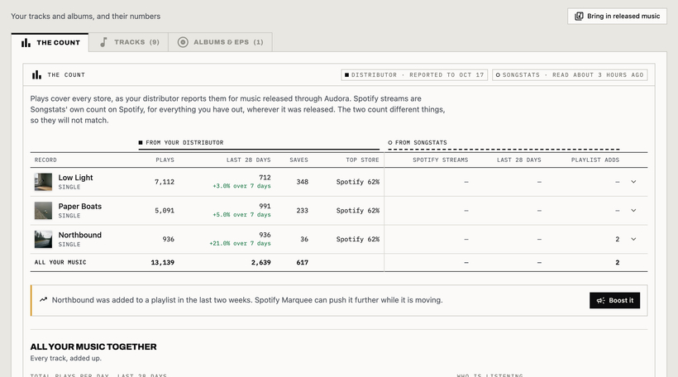Screen dimensions: 678x377
Task: Click the total saves 617 value
Action: click(x=303, y=262)
